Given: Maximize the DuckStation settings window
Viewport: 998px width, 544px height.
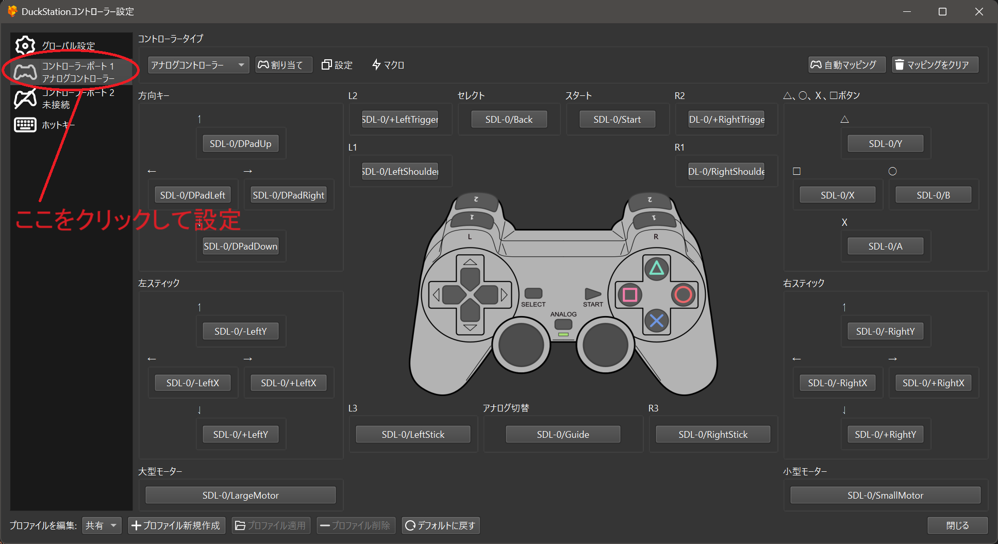Looking at the screenshot, I should point(942,11).
